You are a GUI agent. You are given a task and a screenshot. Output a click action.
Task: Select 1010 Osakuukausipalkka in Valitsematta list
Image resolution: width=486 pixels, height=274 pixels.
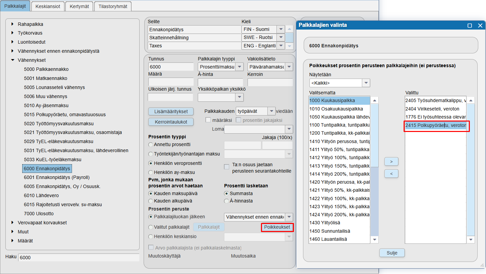(x=339, y=109)
